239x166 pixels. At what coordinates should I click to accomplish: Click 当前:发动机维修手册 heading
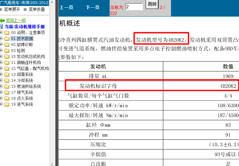tap(25, 27)
